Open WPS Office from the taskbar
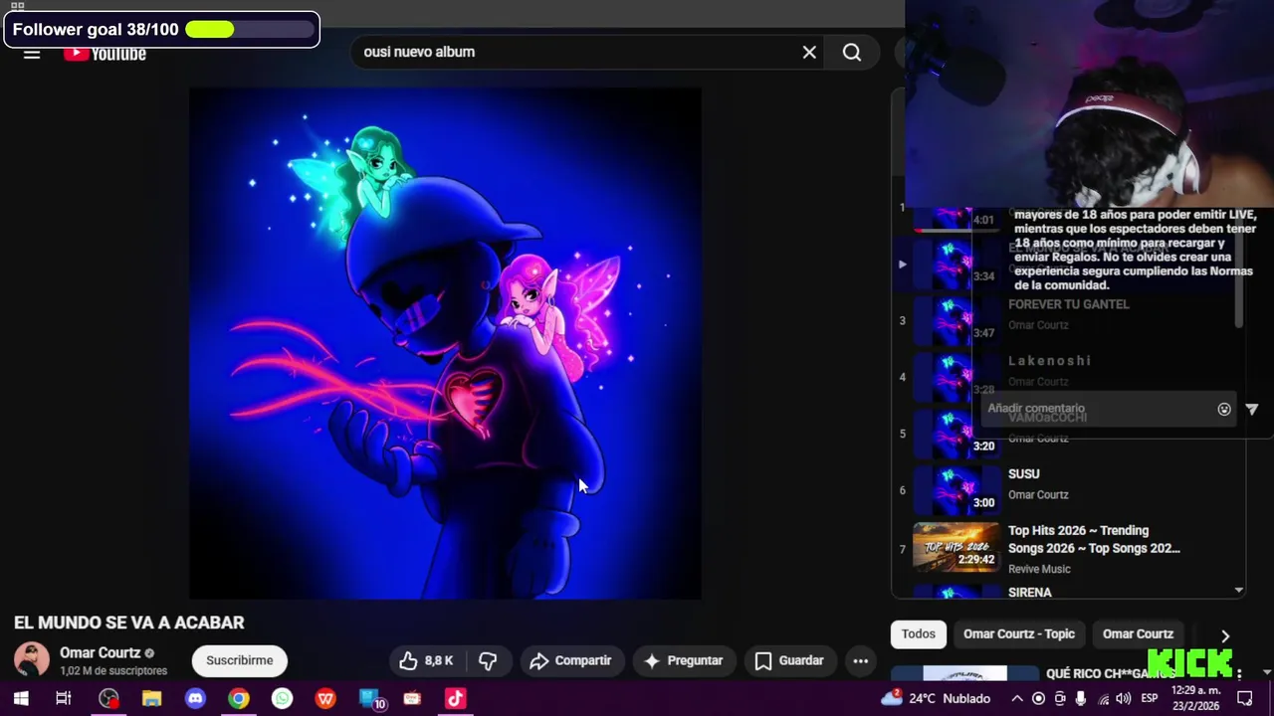This screenshot has width=1274, height=716. coord(325,698)
